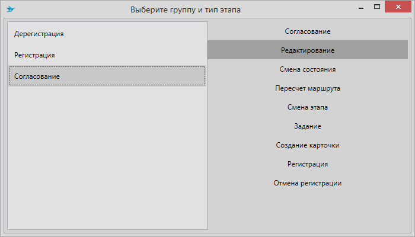Pick the Пересчет маршрута stage type

click(x=308, y=88)
